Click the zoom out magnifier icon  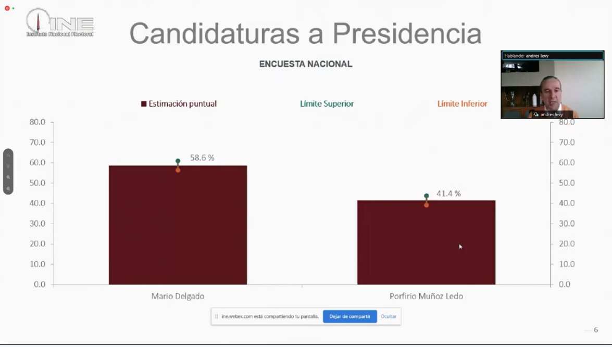pyautogui.click(x=8, y=188)
